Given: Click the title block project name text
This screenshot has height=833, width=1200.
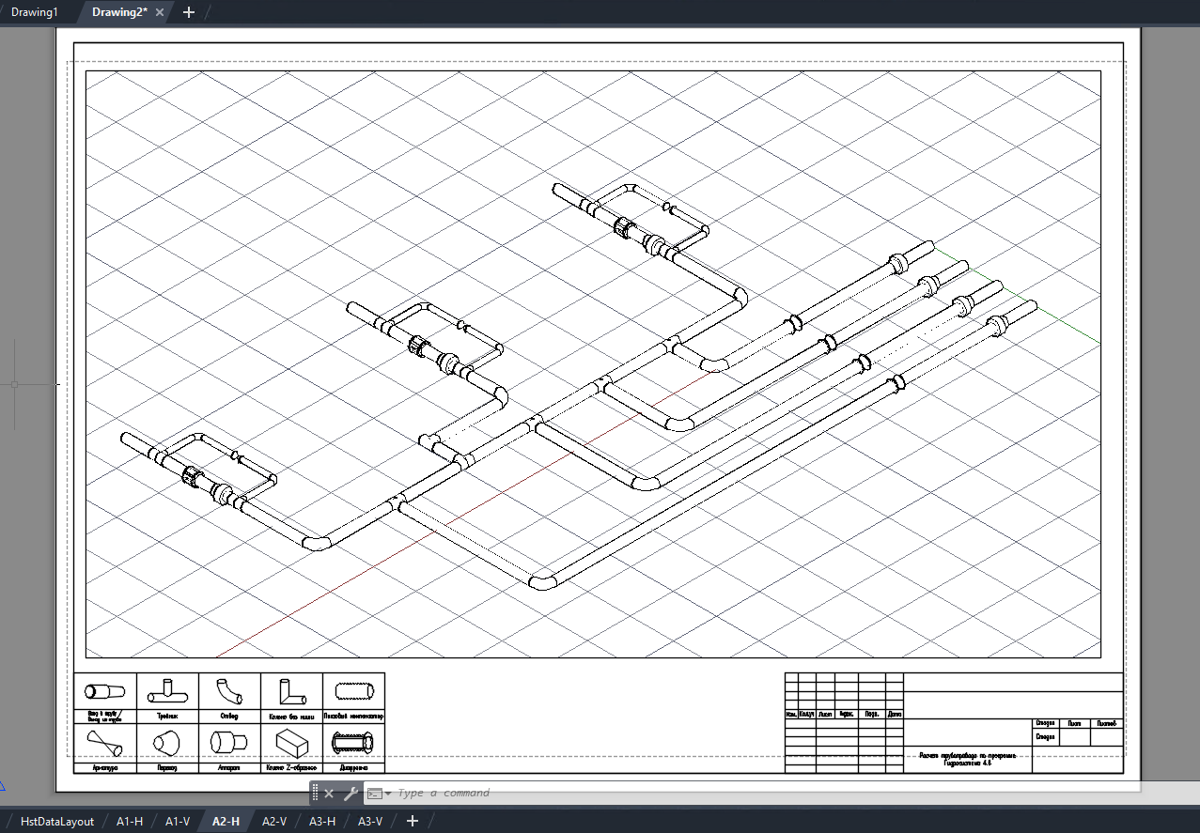Looking at the screenshot, I should (967, 759).
